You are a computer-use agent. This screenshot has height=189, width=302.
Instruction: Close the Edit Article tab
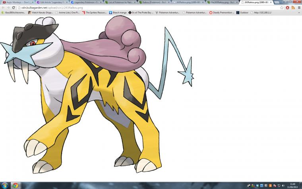[x=67, y=2]
